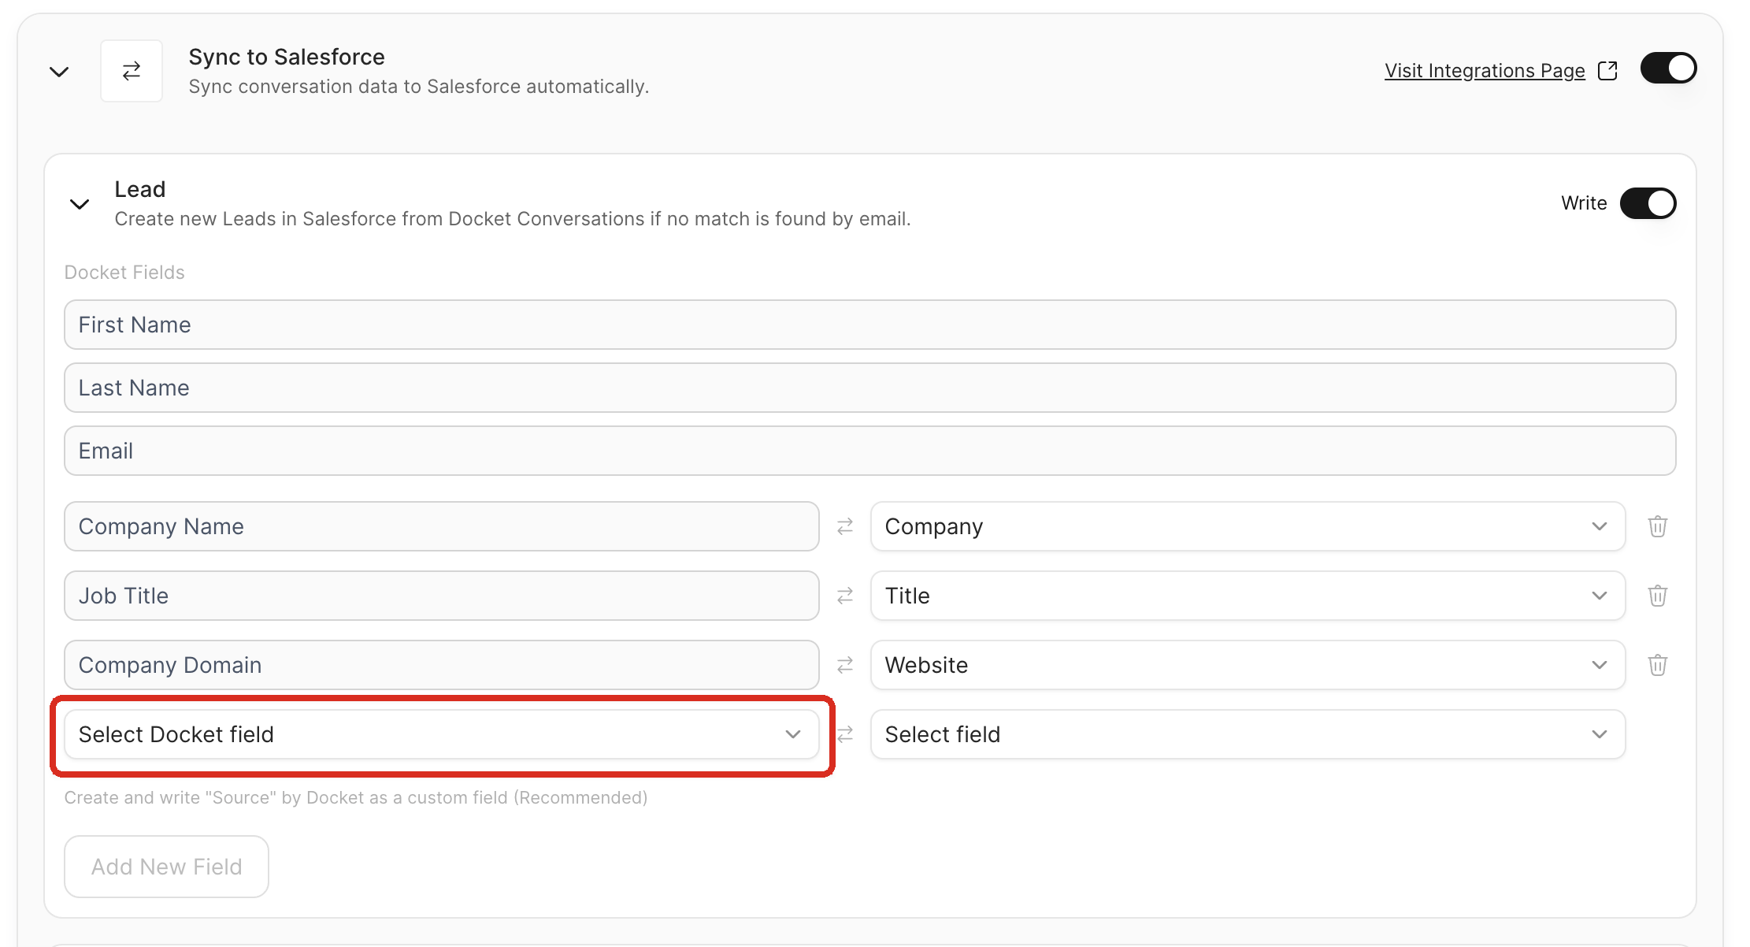The image size is (1750, 947).
Task: Click the Job Title Docket field
Action: tap(441, 596)
